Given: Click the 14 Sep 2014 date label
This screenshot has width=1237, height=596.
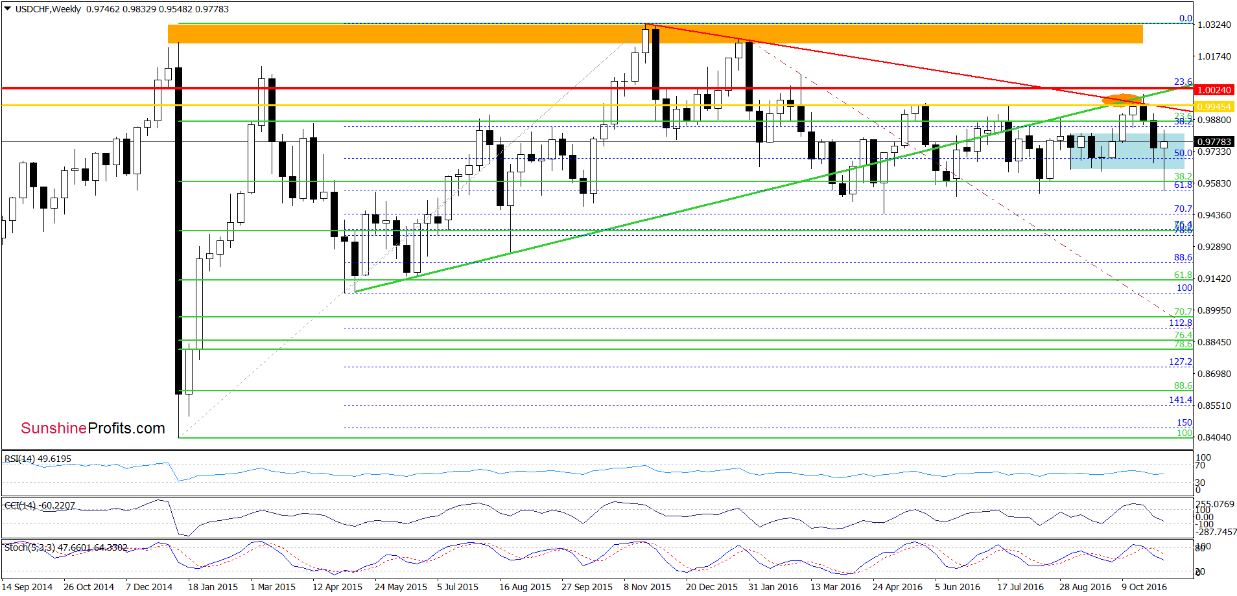Looking at the screenshot, I should point(27,587).
